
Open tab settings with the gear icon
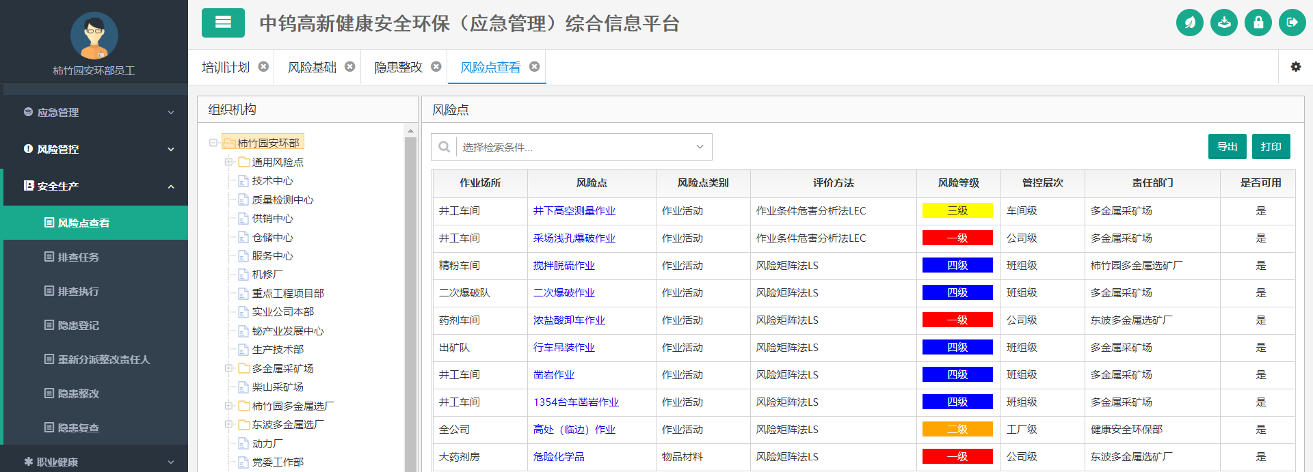pyautogui.click(x=1296, y=67)
